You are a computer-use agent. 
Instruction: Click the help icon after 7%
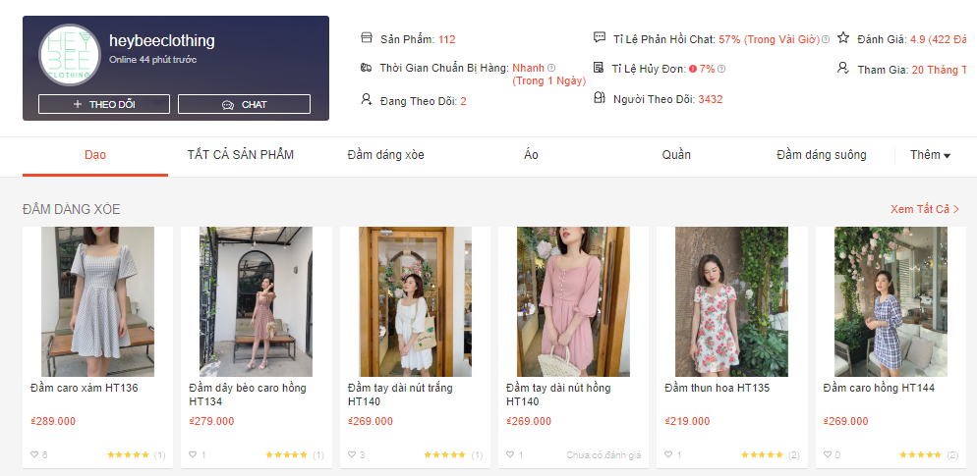click(721, 69)
